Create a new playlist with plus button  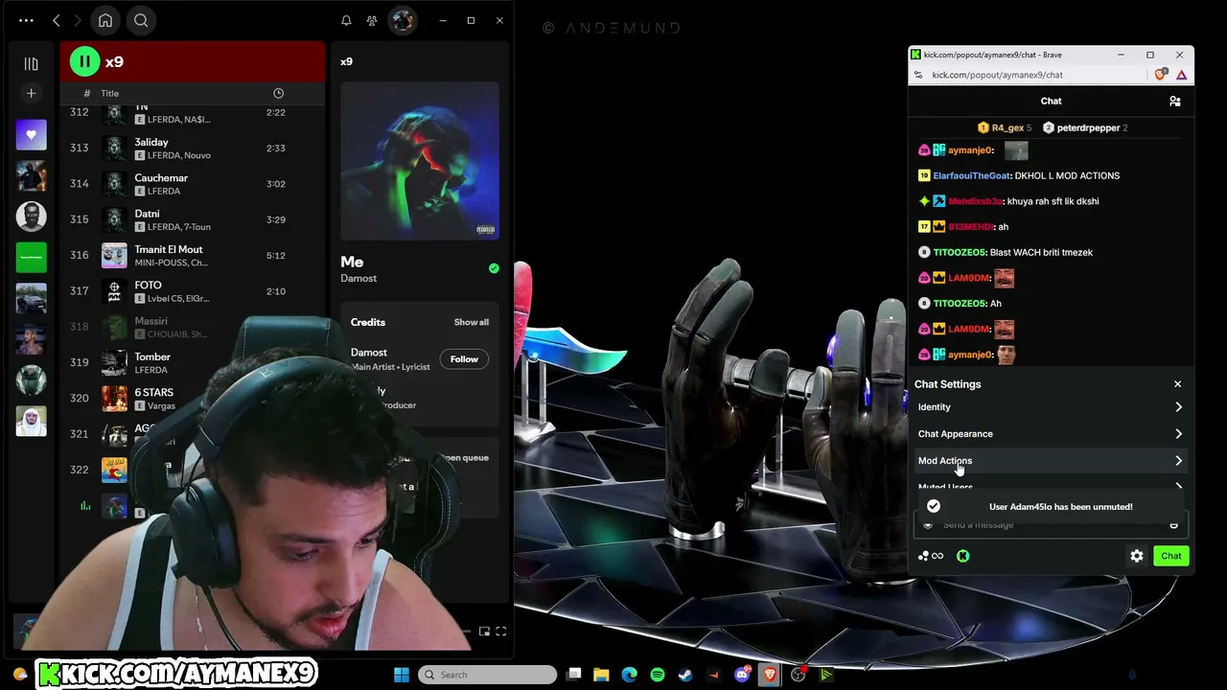coord(31,93)
